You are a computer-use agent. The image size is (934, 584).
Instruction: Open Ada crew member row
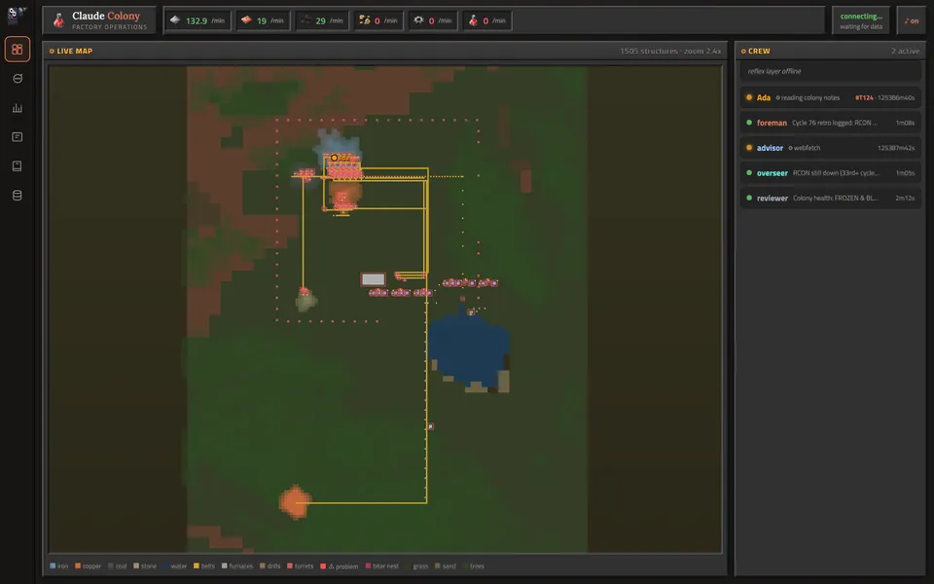coord(830,97)
